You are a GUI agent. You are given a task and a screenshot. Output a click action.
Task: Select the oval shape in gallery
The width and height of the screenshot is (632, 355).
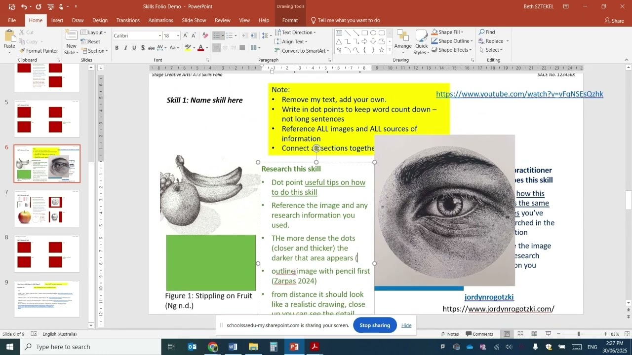pos(373,33)
